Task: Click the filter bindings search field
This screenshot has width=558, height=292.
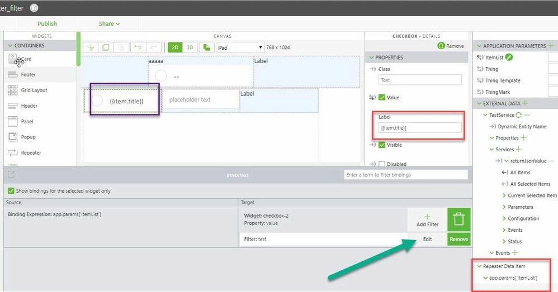Action: pyautogui.click(x=406, y=175)
